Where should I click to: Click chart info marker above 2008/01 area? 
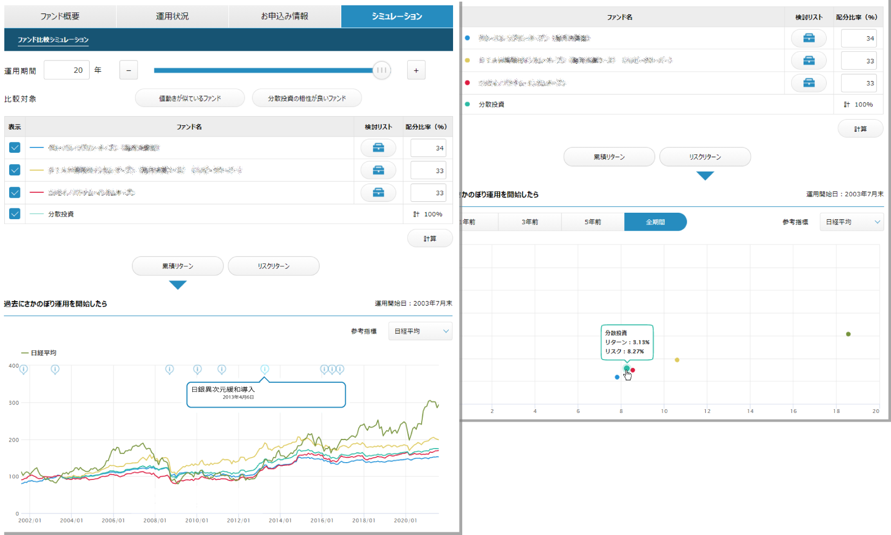[170, 369]
